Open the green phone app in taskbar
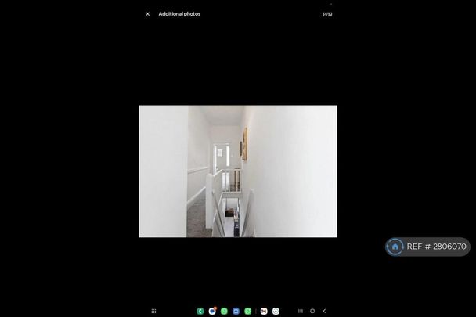 point(200,311)
